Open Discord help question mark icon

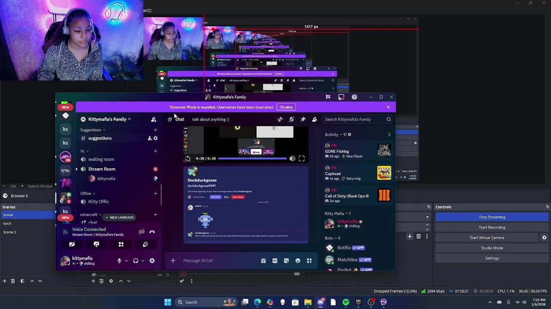point(354,97)
